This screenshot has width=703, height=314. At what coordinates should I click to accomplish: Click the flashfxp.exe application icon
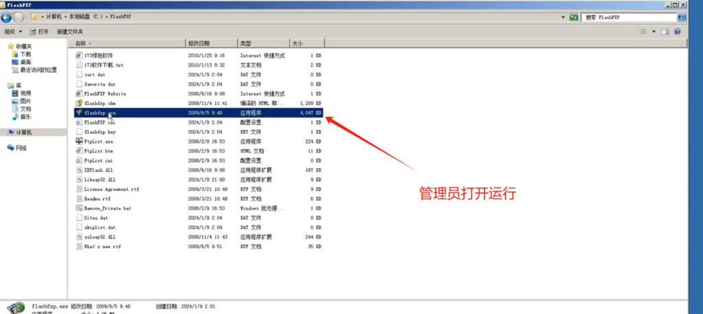(x=80, y=113)
